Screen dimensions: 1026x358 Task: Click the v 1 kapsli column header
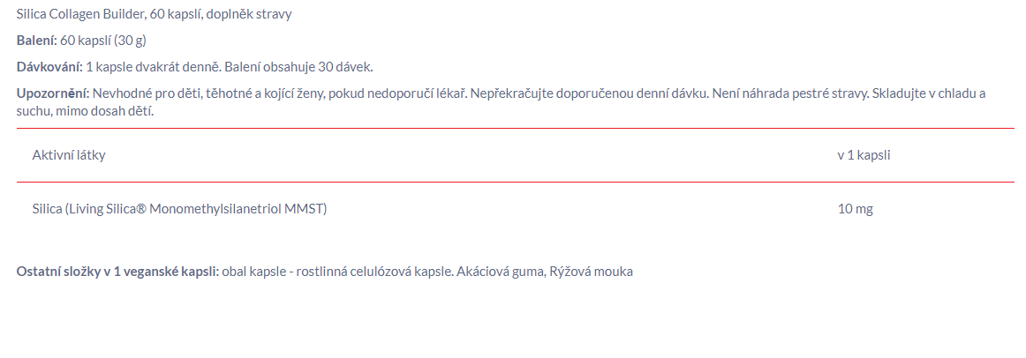click(x=864, y=155)
